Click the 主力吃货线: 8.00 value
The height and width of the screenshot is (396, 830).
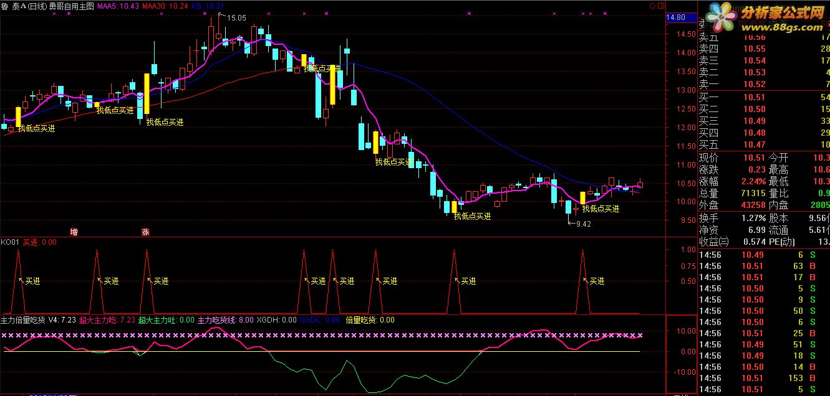[x=226, y=320]
